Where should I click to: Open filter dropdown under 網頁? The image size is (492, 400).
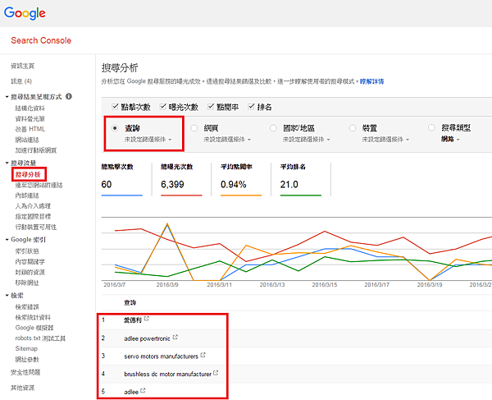pyautogui.click(x=227, y=139)
